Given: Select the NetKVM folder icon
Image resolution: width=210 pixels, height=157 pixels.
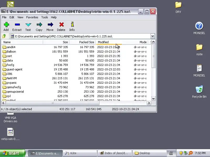Looking at the screenshot, I should point(4,78).
